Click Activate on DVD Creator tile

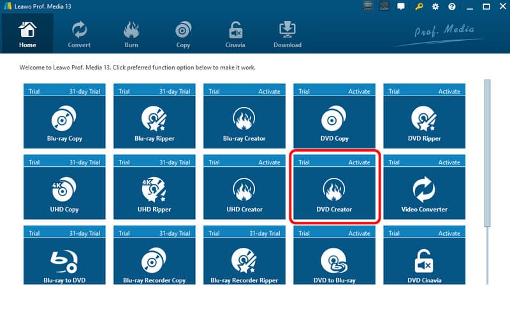coord(359,162)
